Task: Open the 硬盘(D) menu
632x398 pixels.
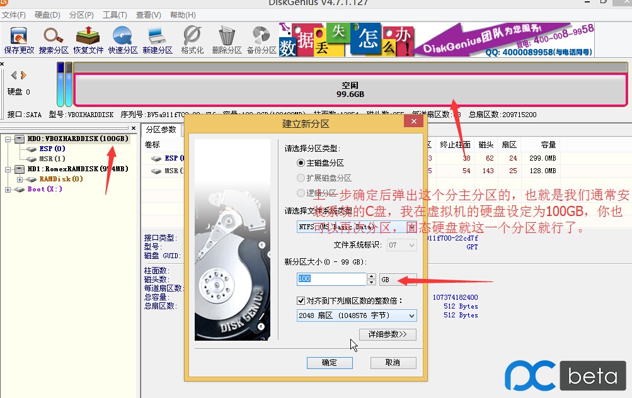Action: click(x=47, y=14)
